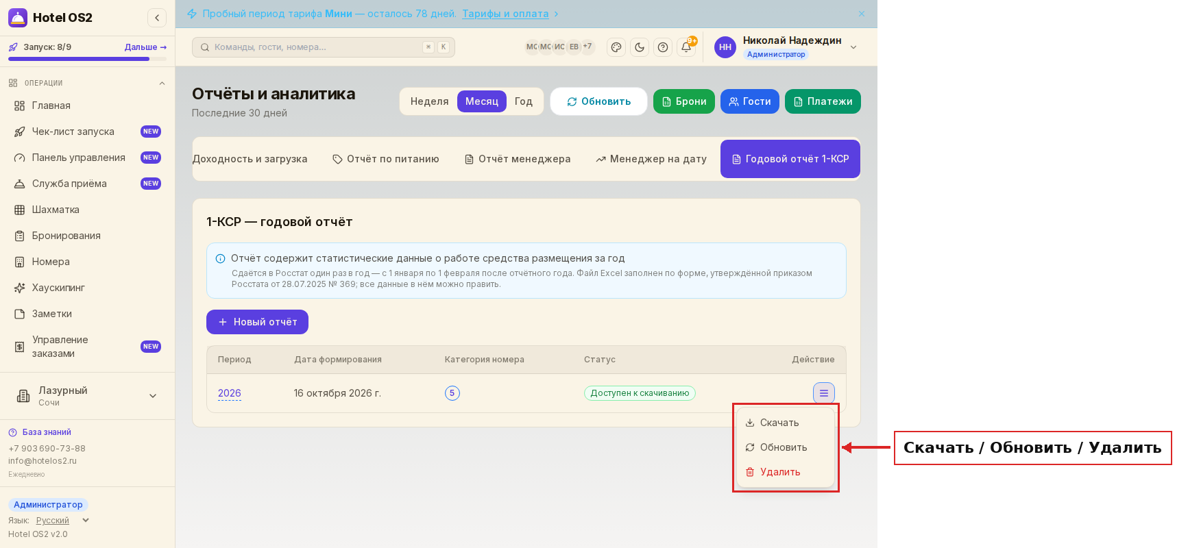Click the Новый отчёт button
1188x548 pixels.
(257, 322)
